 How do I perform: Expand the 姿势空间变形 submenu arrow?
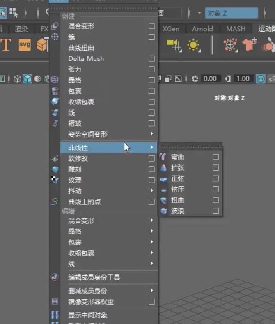(x=152, y=134)
